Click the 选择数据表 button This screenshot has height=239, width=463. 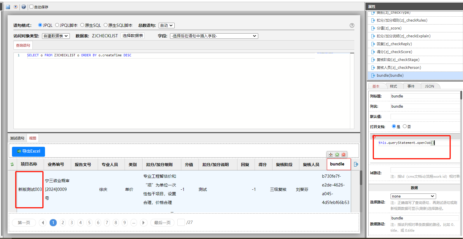[133, 36]
